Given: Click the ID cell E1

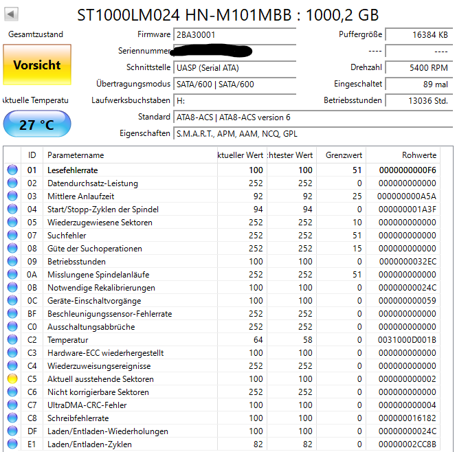Looking at the screenshot, I should coord(32,444).
